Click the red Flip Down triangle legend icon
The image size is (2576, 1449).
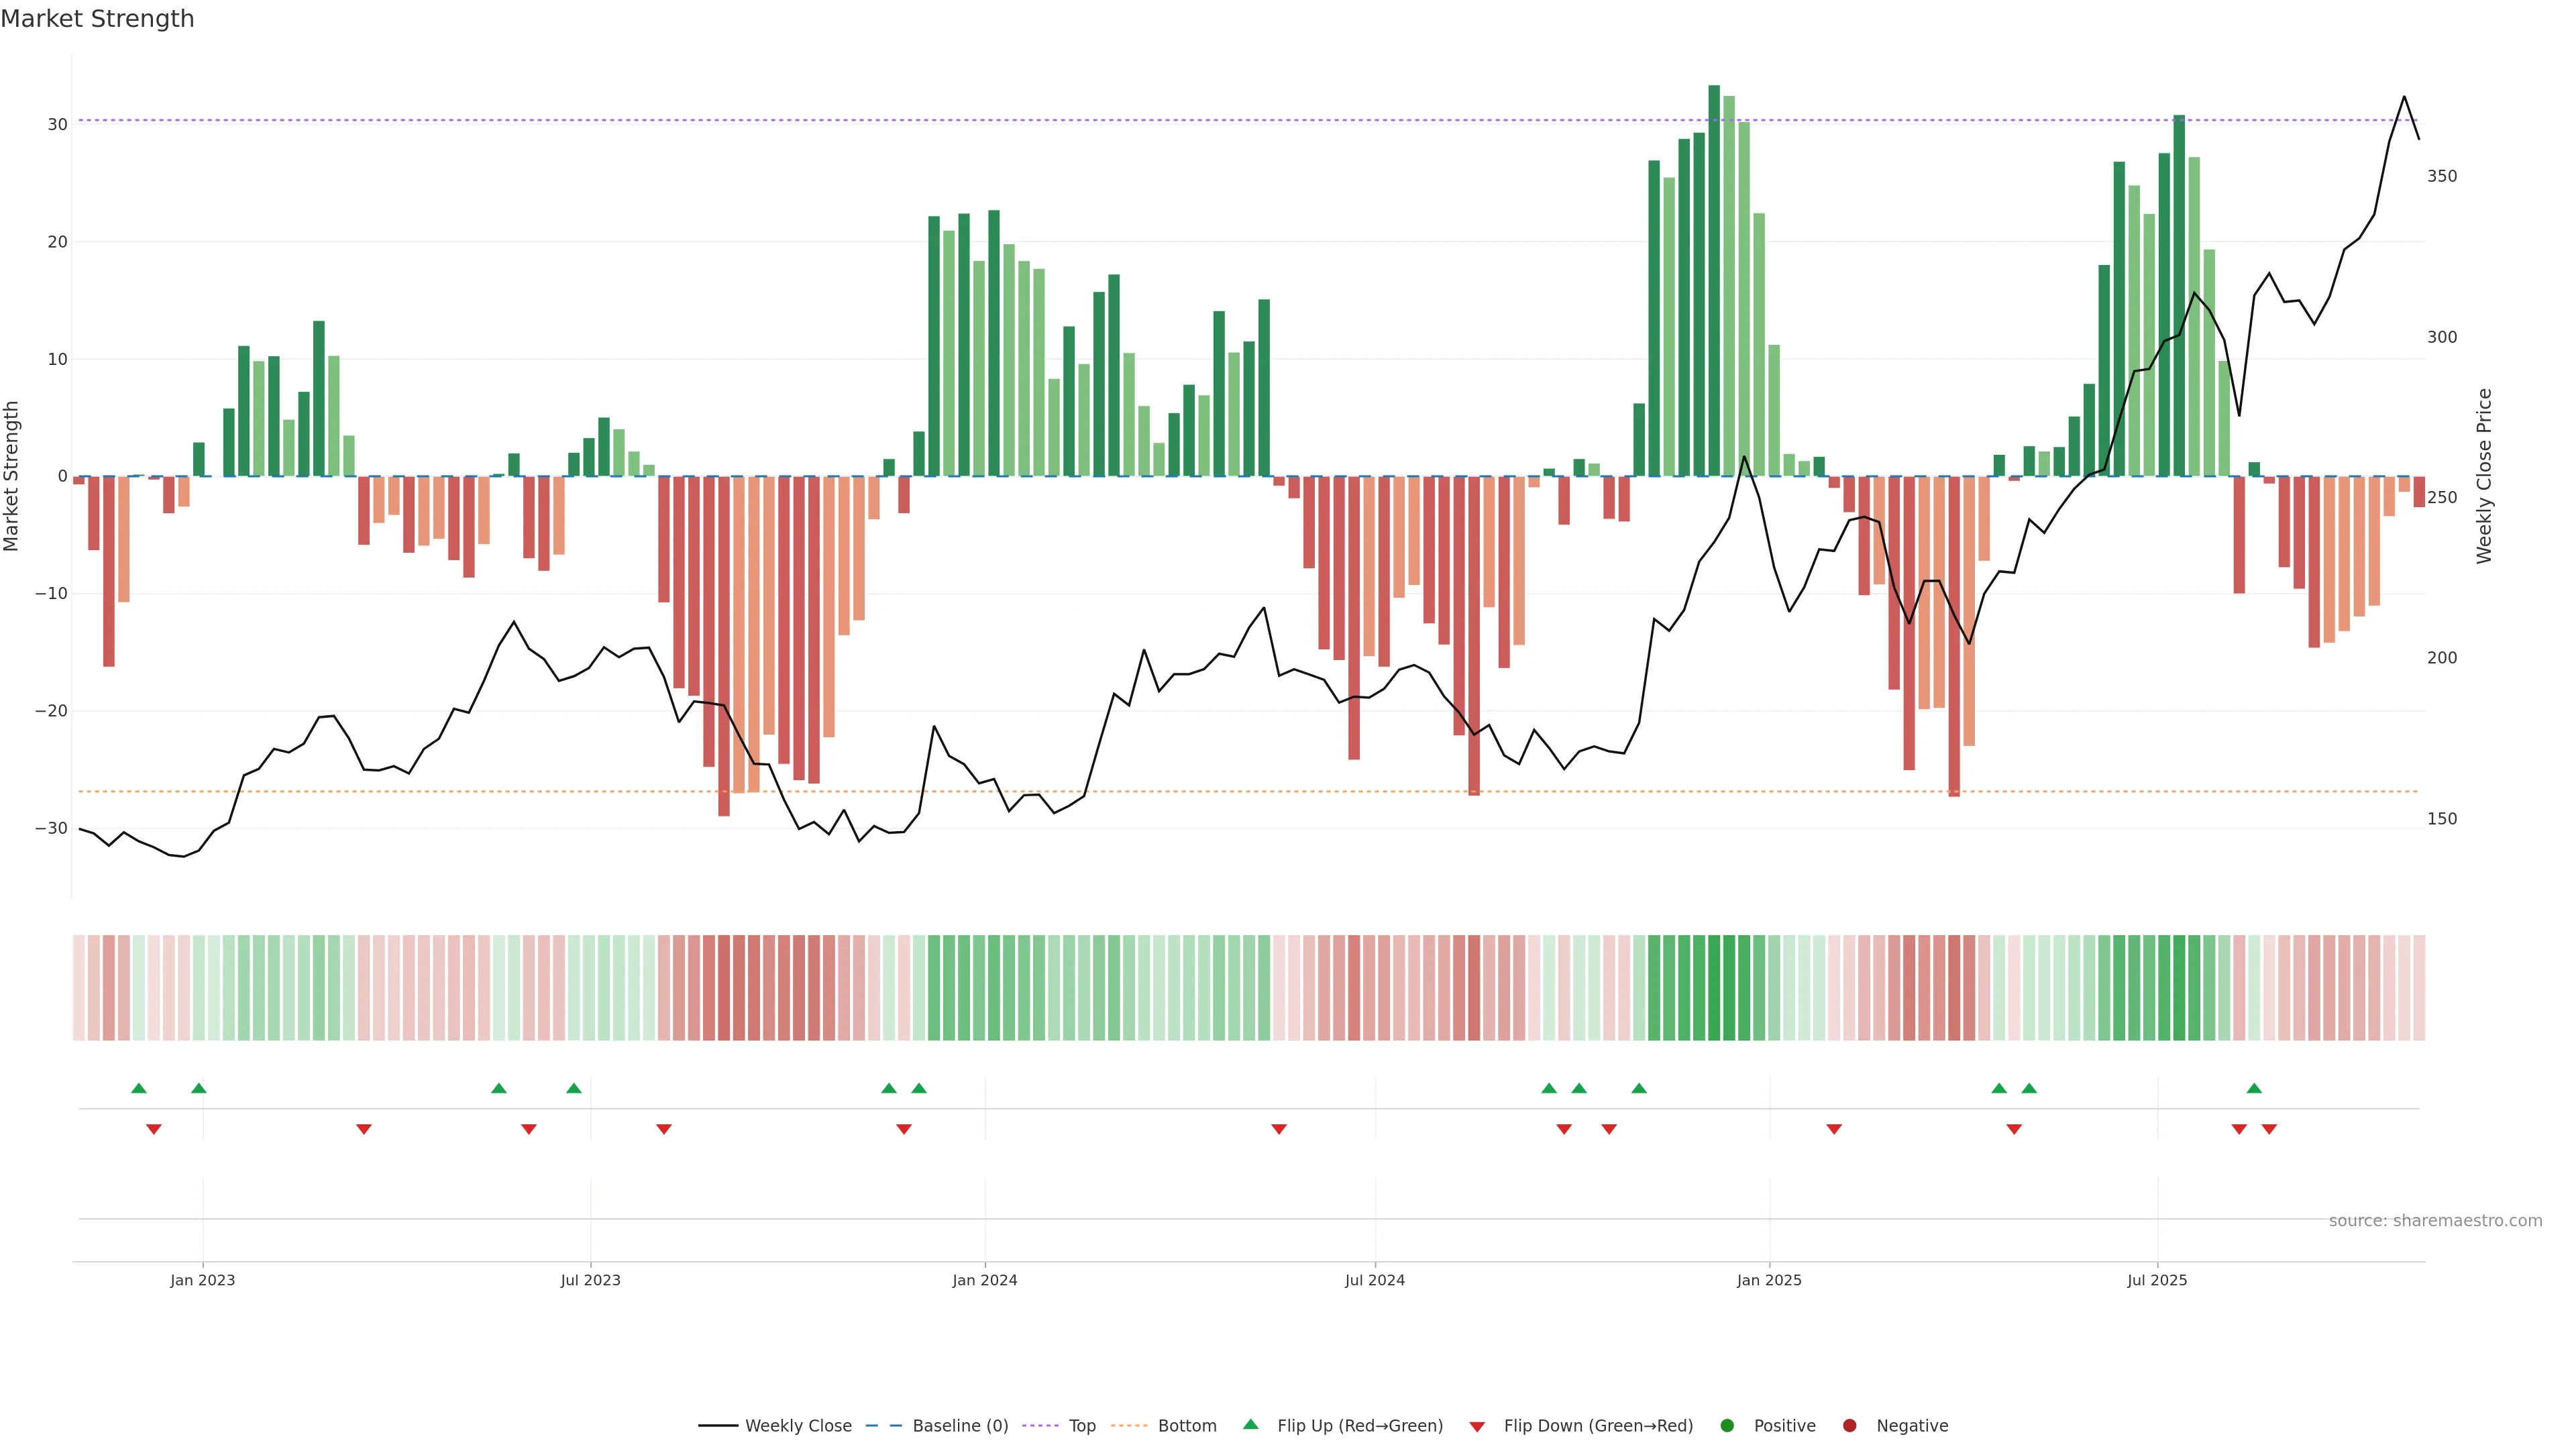(x=1477, y=1427)
